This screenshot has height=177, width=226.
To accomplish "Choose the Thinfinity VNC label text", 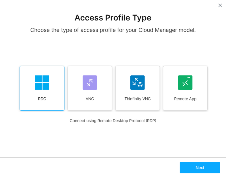I will coord(137,99).
